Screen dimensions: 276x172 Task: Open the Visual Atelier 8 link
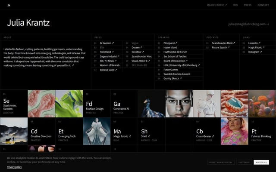[141, 61]
